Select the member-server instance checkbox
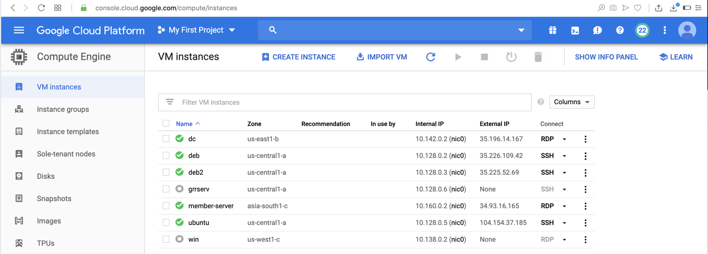This screenshot has height=254, width=708. coord(166,206)
